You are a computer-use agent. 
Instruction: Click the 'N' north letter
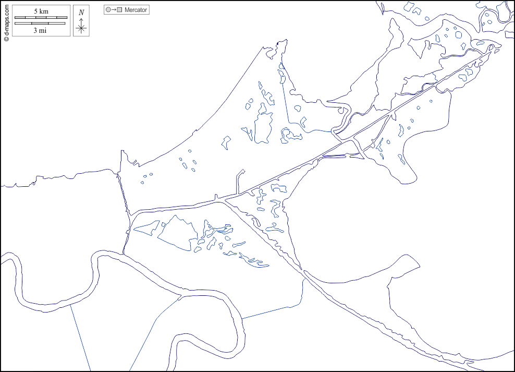(81, 13)
